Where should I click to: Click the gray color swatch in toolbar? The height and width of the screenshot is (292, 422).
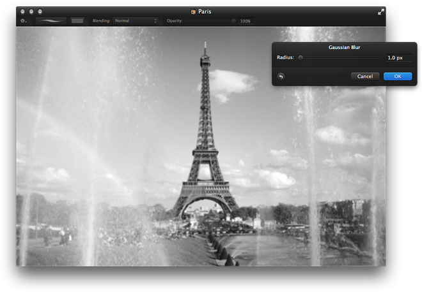77,20
